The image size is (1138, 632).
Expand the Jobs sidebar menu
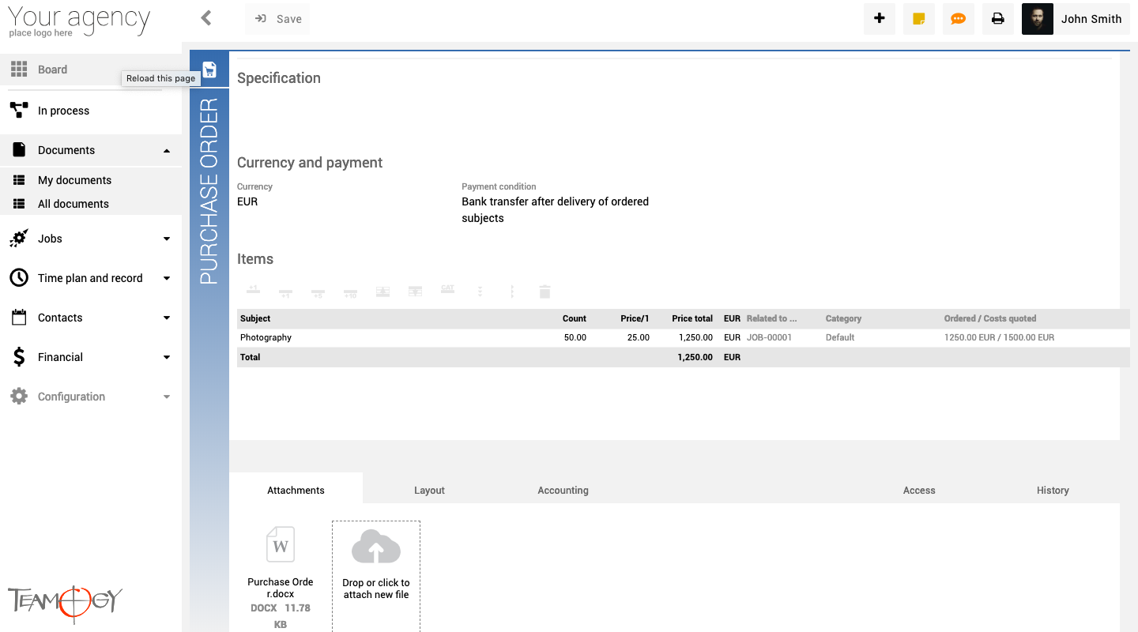tap(166, 239)
